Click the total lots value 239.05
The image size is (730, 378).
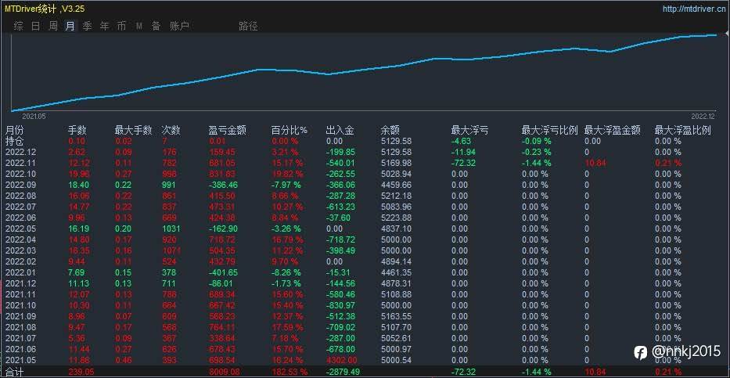click(x=81, y=372)
